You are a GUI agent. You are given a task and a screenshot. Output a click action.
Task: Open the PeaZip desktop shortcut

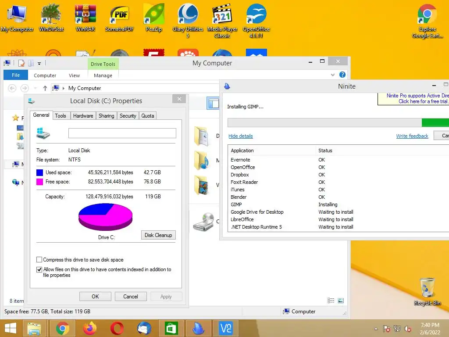[x=154, y=18]
